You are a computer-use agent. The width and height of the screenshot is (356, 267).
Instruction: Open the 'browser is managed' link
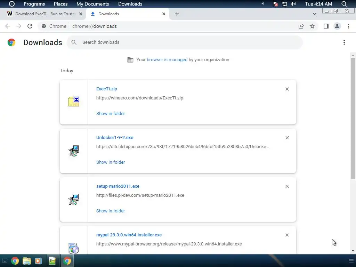[x=167, y=60]
